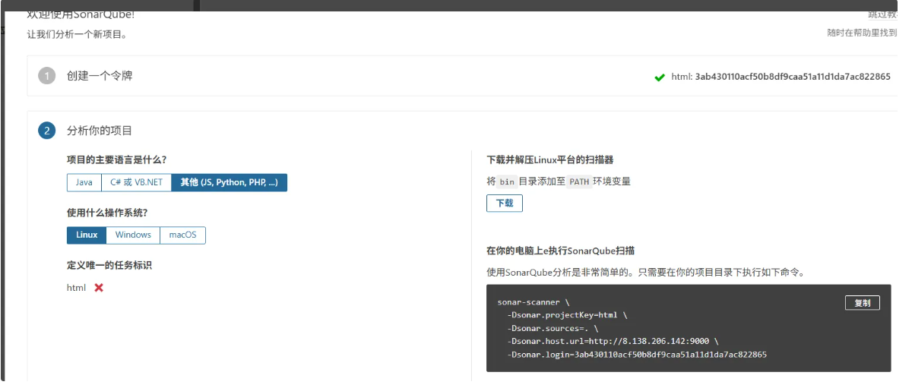This screenshot has width=912, height=385.
Task: Click heading 在你的电脑上e执行SonarQube扫描
Action: tap(561, 251)
